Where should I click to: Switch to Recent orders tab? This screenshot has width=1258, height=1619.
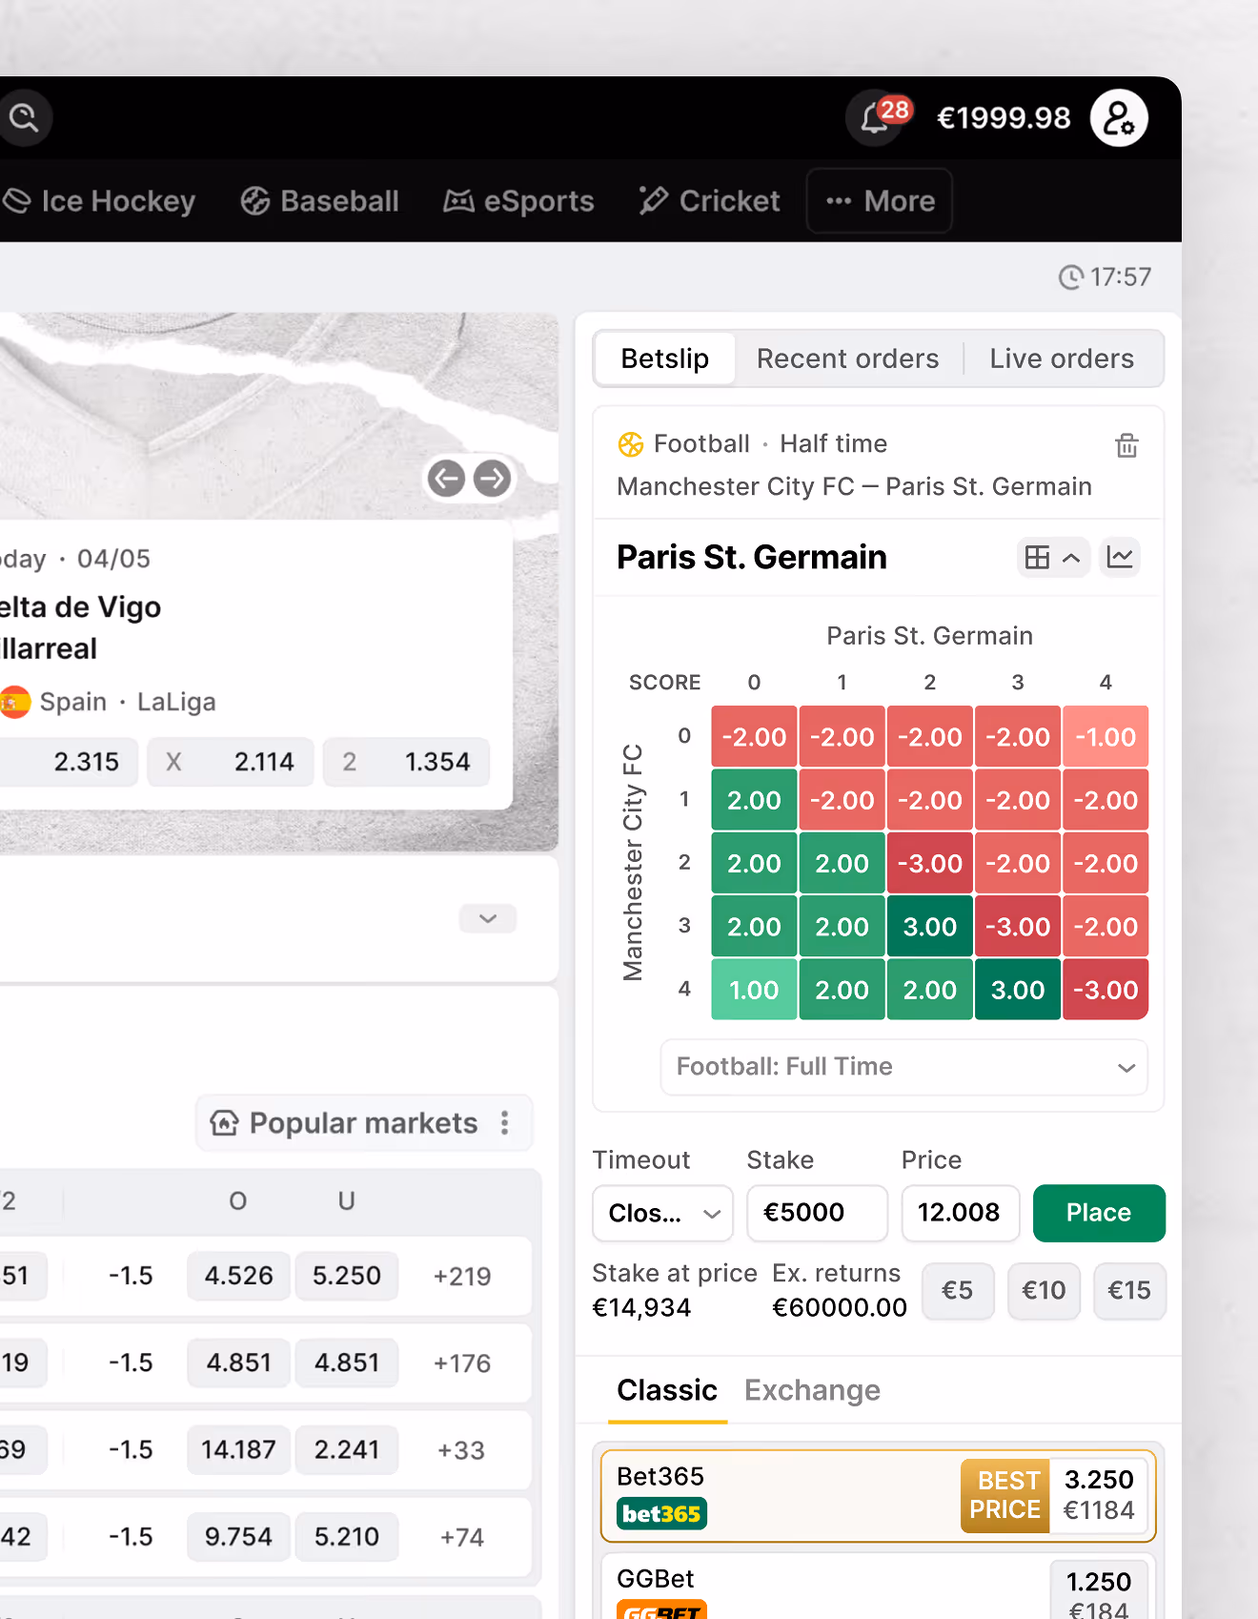847,359
